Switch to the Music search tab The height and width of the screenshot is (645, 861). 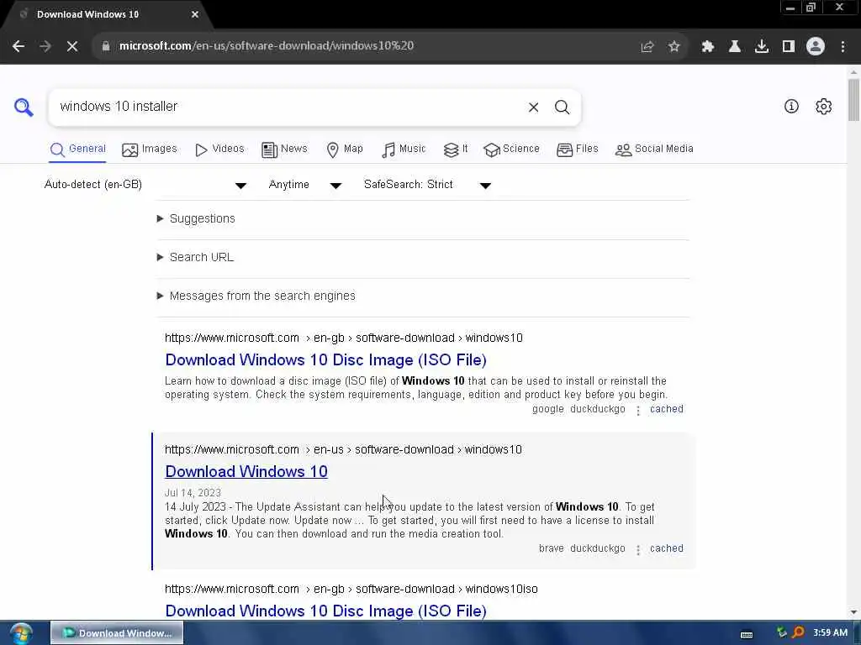pos(404,149)
